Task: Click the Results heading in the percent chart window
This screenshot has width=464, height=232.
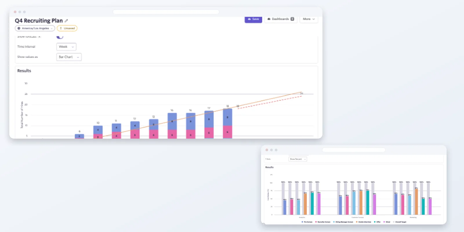Action: coord(269,167)
